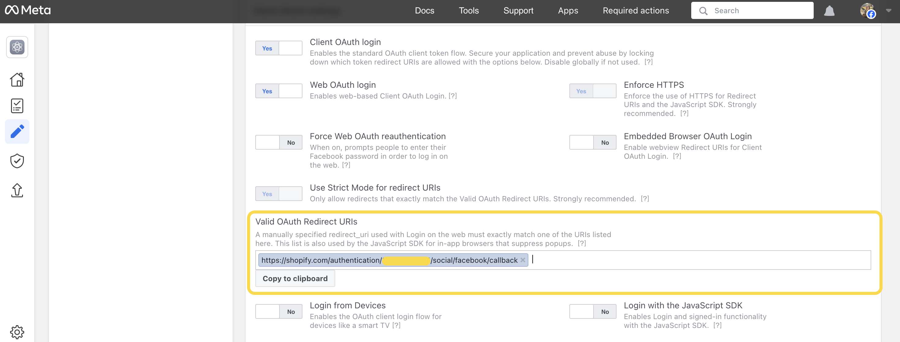The height and width of the screenshot is (342, 900).
Task: Check notifications with the bell icon
Action: tap(829, 10)
